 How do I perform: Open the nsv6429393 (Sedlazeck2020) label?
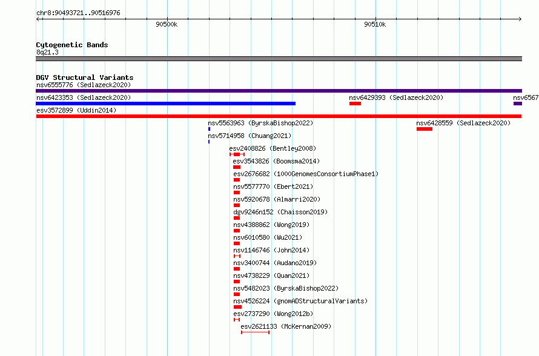(x=396, y=97)
